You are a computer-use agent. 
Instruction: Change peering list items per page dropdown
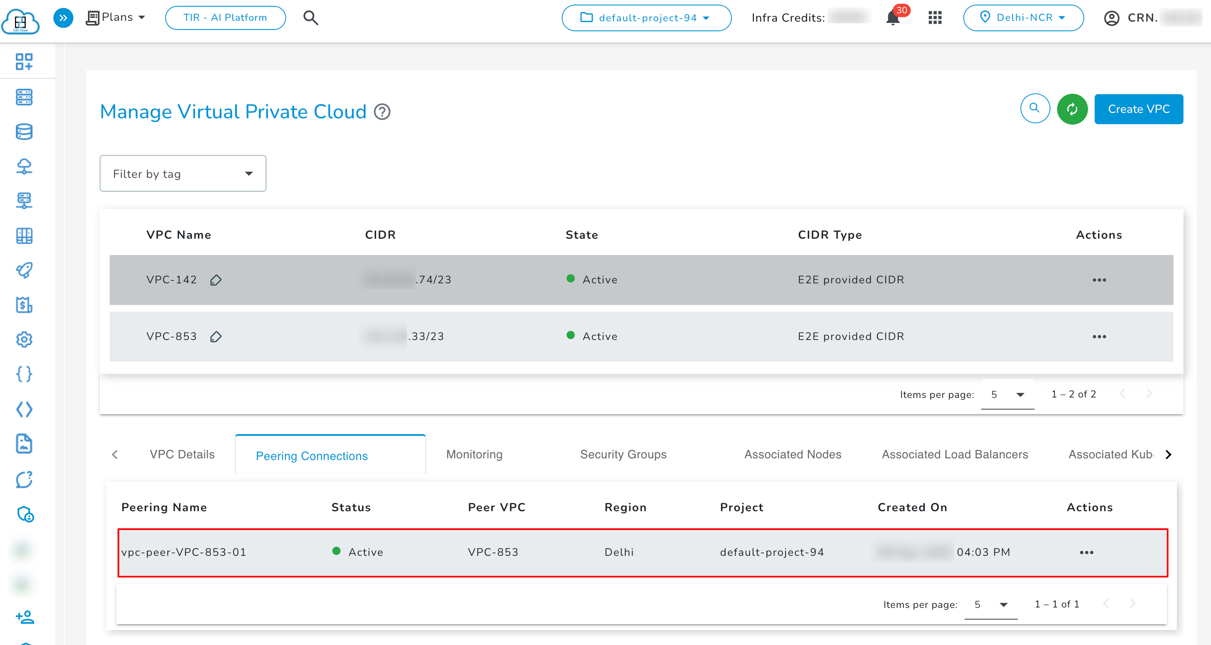(x=991, y=605)
